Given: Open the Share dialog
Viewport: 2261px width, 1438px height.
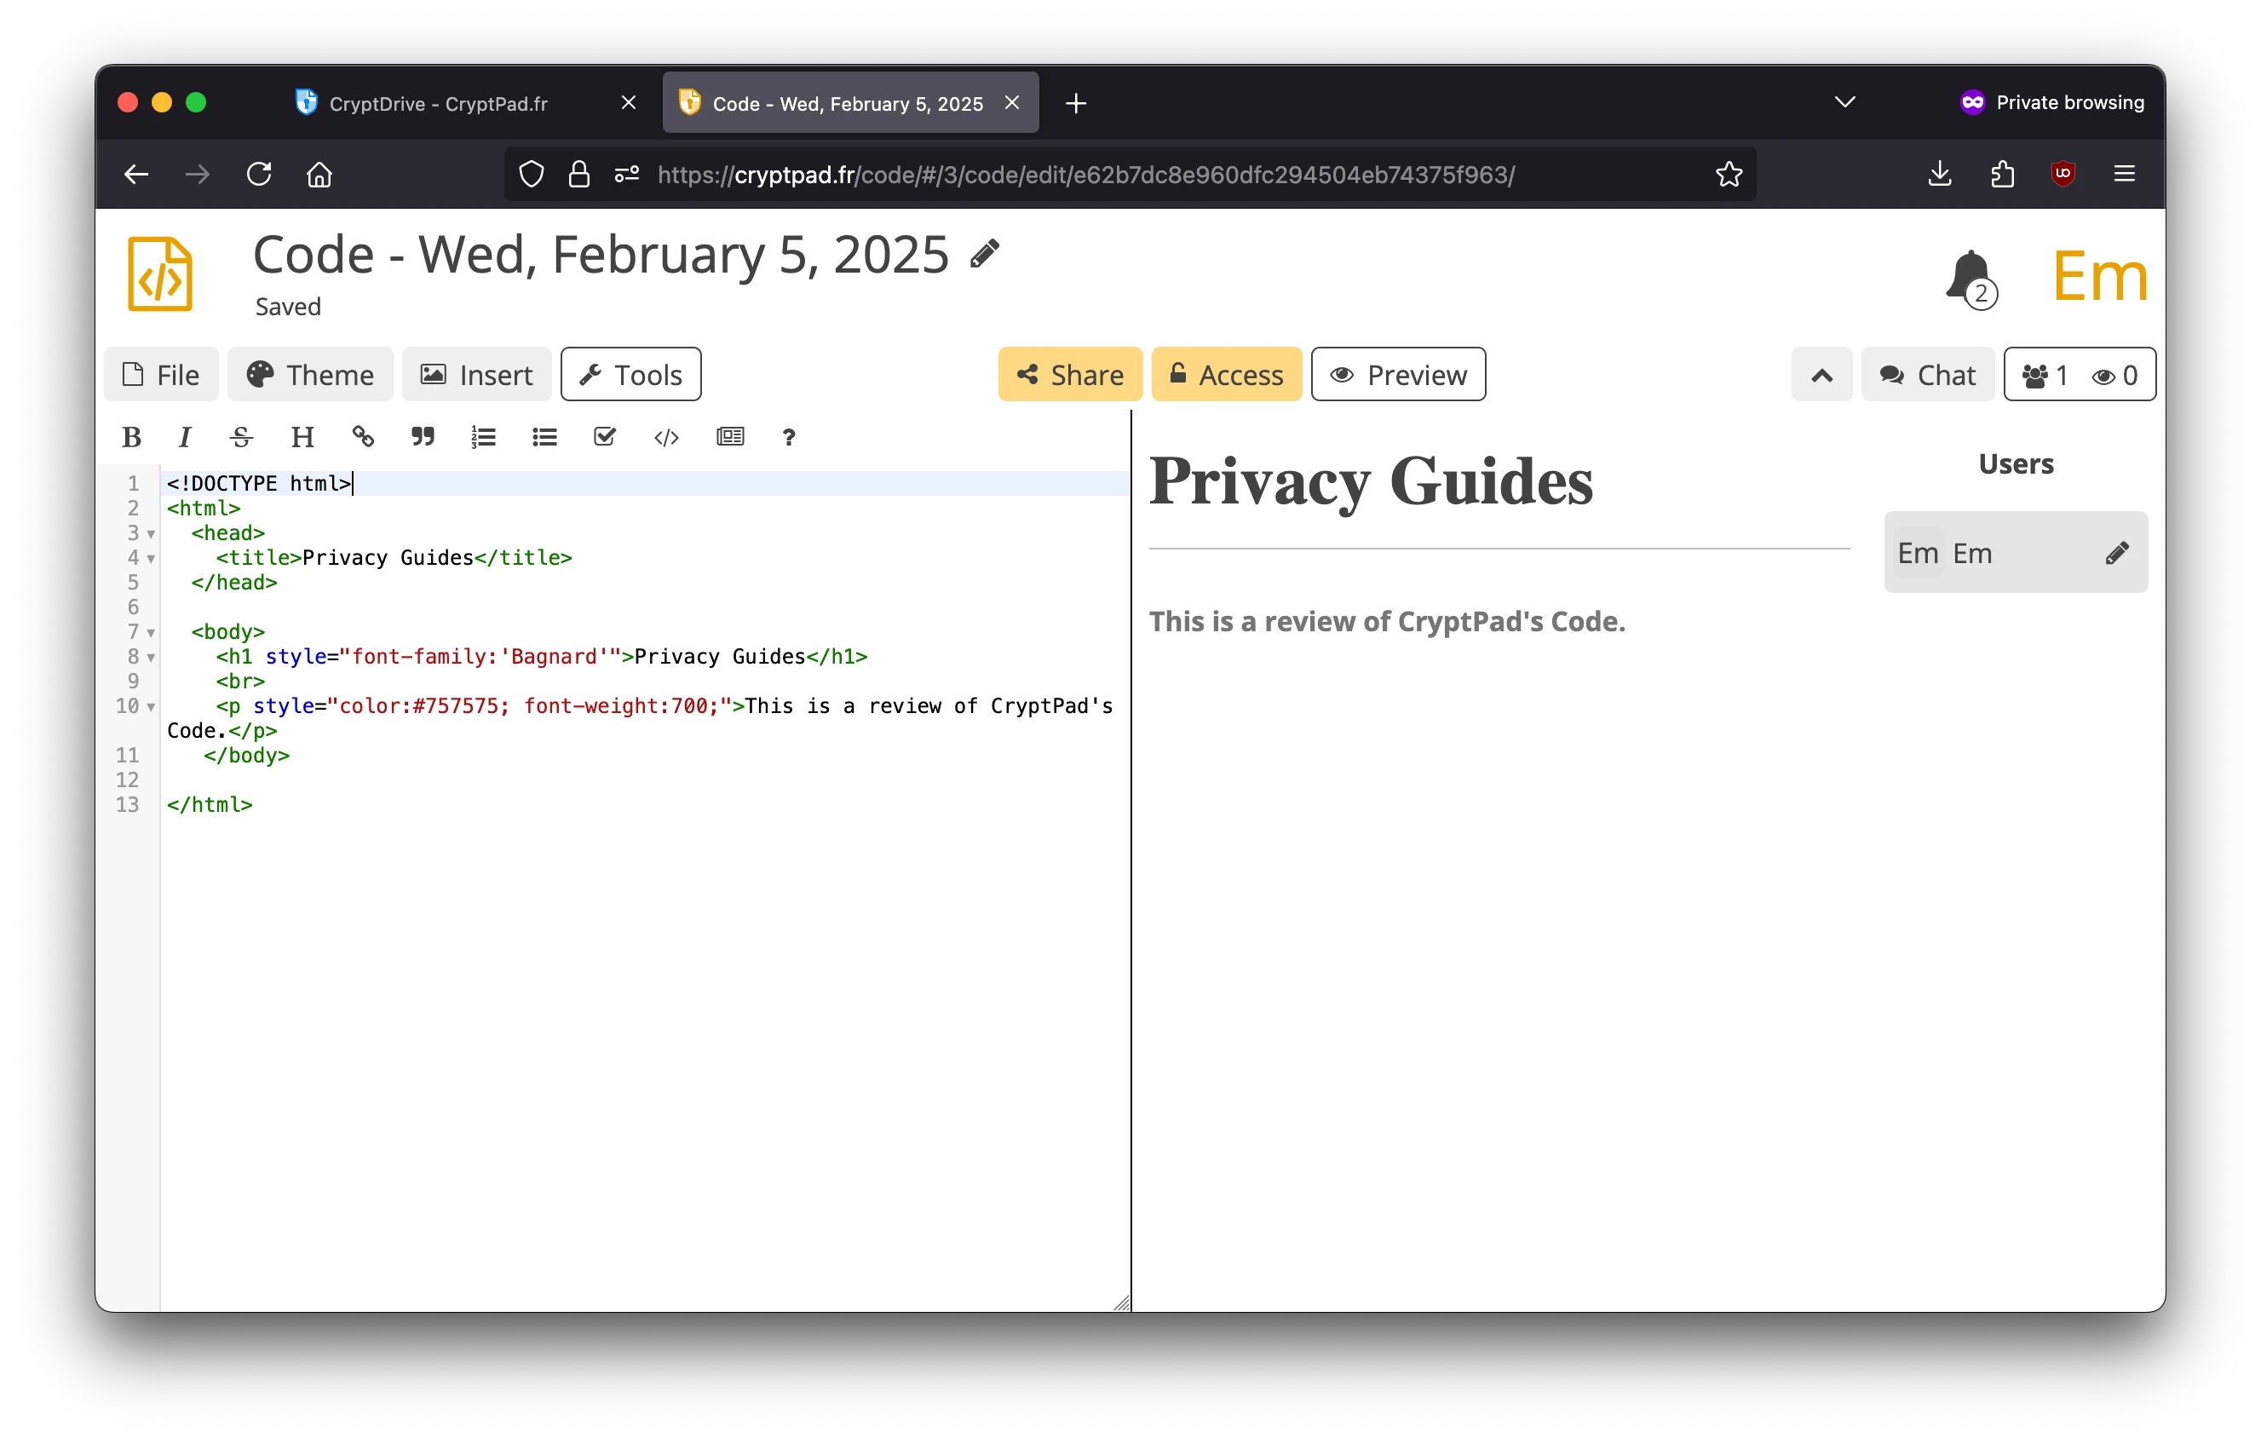Looking at the screenshot, I should point(1069,374).
